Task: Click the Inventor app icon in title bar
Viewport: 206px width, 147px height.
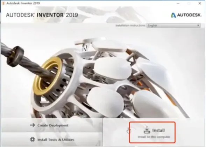Action: click(3, 3)
